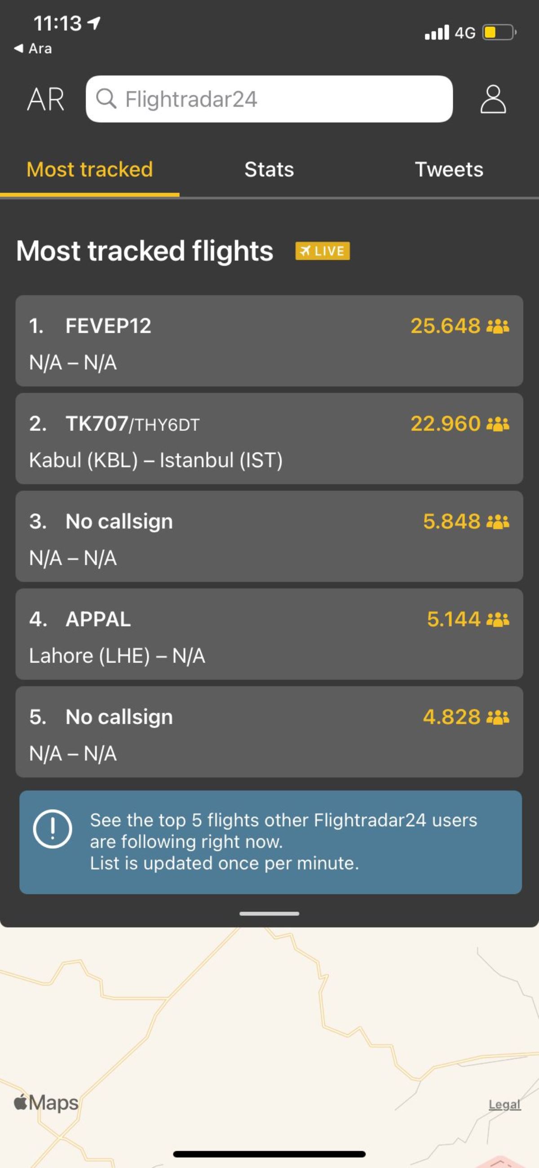Tap the location arrow in status bar
The height and width of the screenshot is (1168, 539).
[x=94, y=22]
